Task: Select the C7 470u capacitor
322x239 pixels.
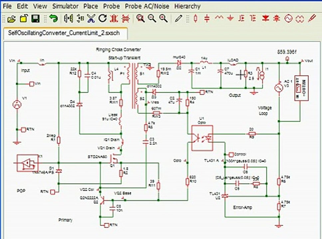Action: tap(221, 71)
